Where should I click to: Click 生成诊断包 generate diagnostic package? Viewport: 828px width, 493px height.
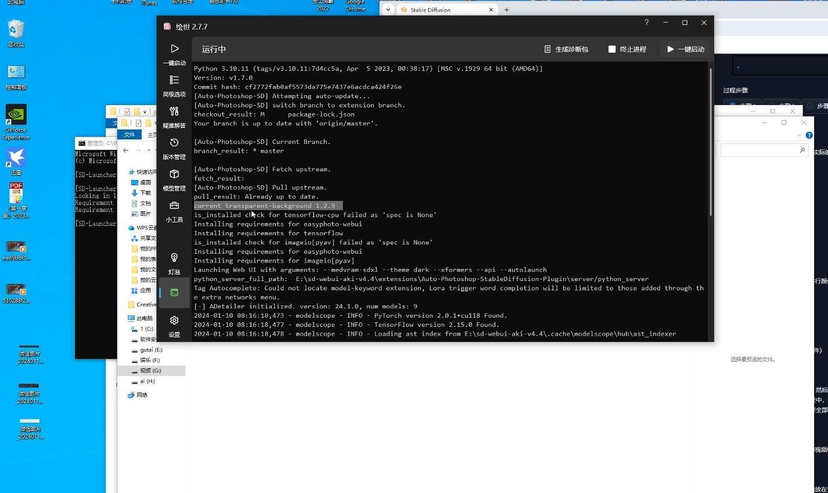pyautogui.click(x=566, y=49)
